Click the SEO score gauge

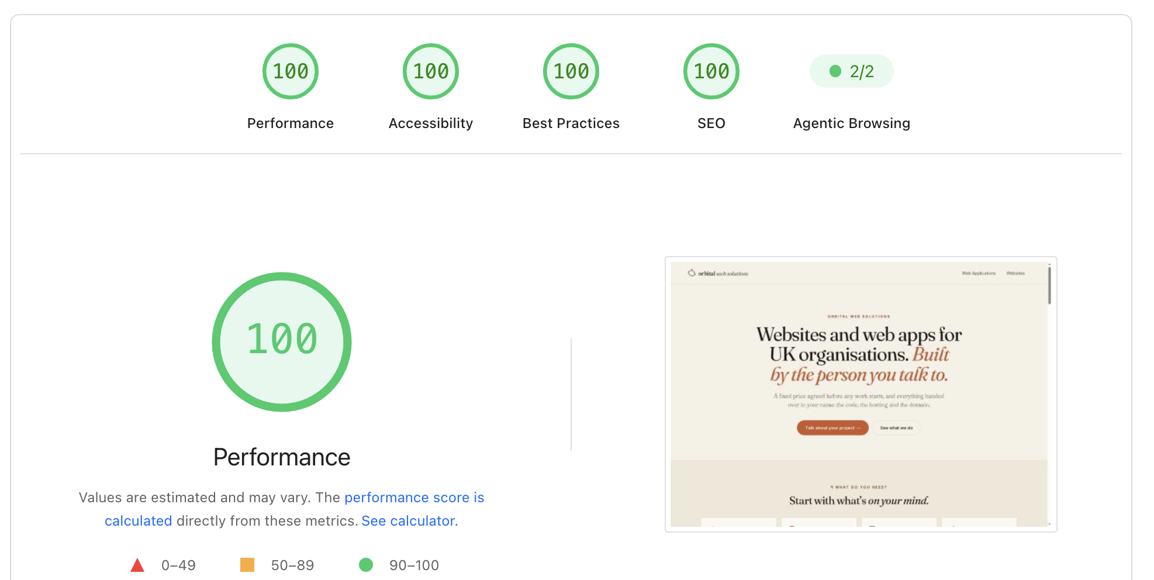tap(711, 71)
